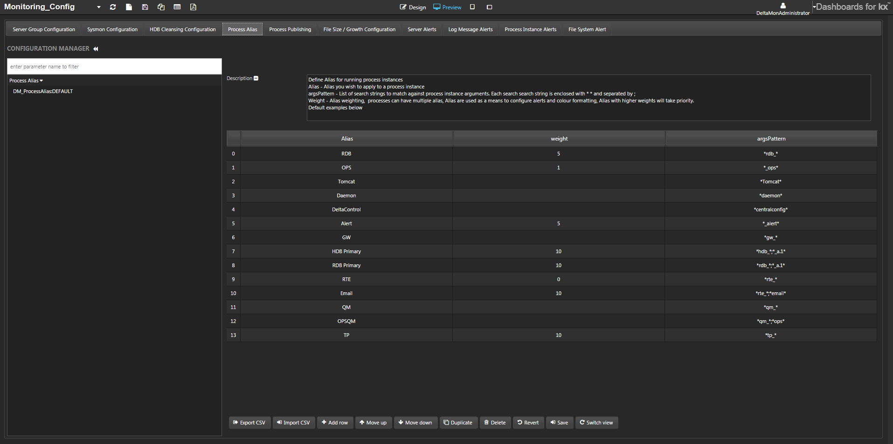Select the landscape tablet preview icon
Screen dimensions: 893x444
click(x=489, y=7)
